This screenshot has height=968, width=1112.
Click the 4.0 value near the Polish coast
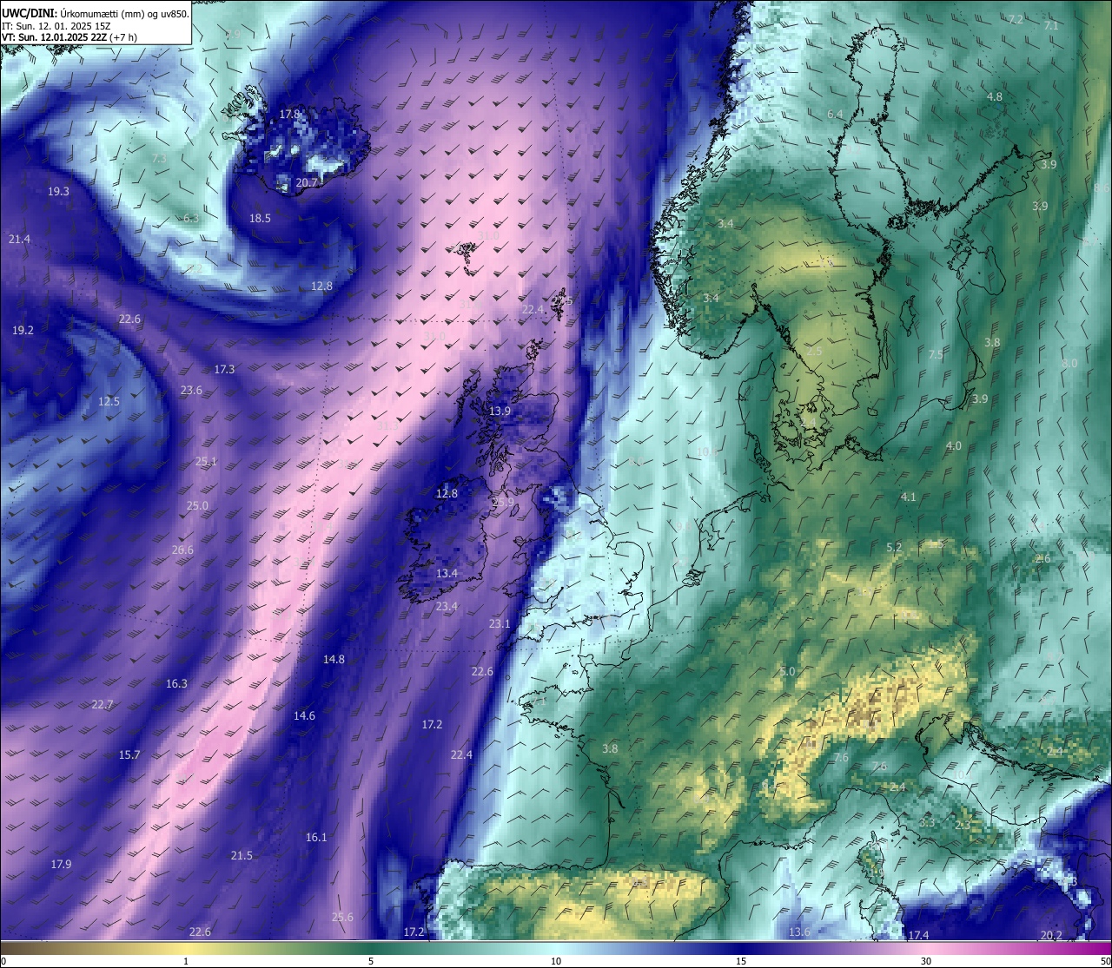click(x=954, y=446)
